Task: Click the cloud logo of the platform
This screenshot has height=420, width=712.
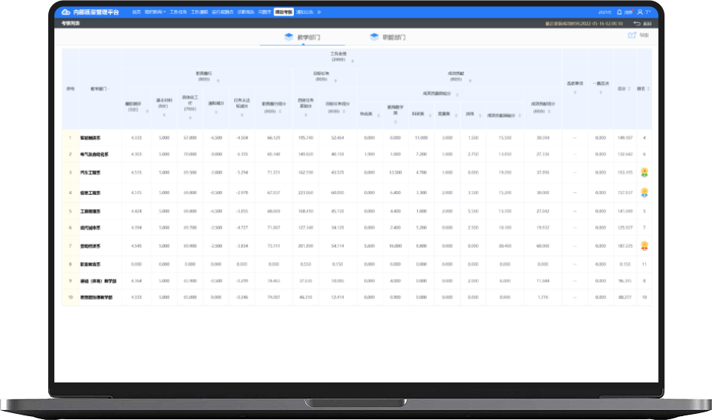Action: click(x=65, y=12)
